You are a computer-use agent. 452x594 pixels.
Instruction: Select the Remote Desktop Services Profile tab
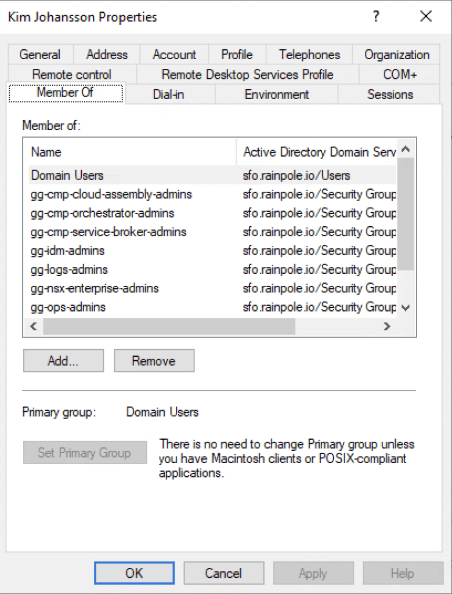[247, 74]
